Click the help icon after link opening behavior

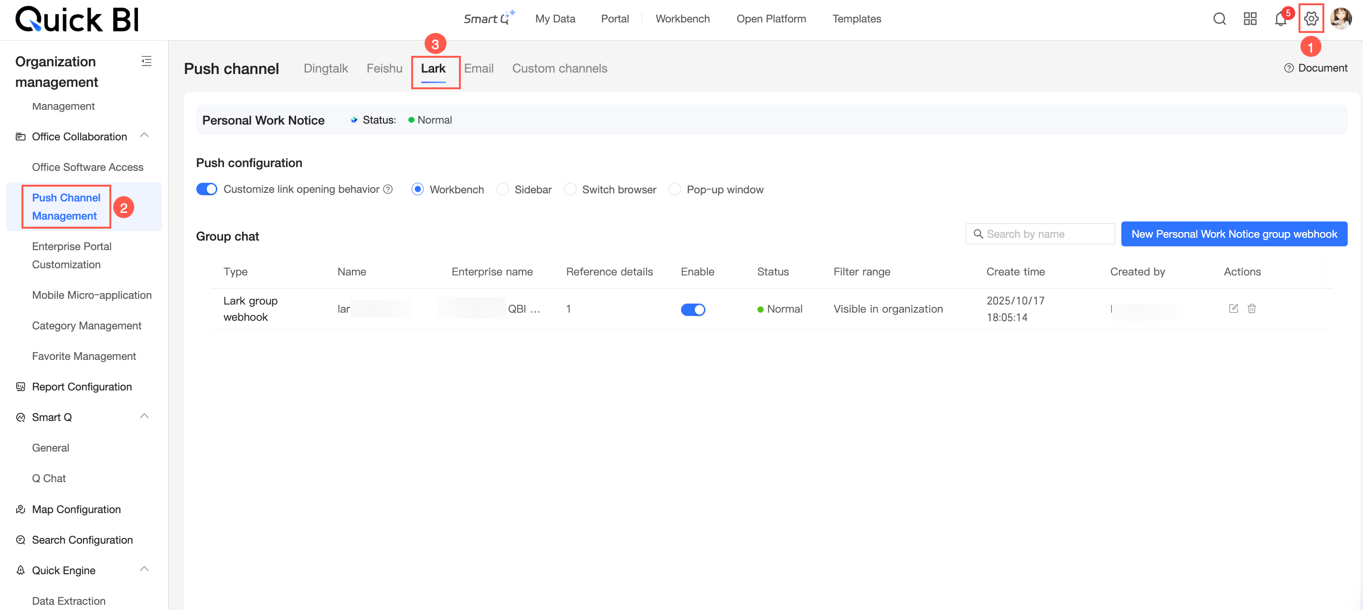(388, 189)
